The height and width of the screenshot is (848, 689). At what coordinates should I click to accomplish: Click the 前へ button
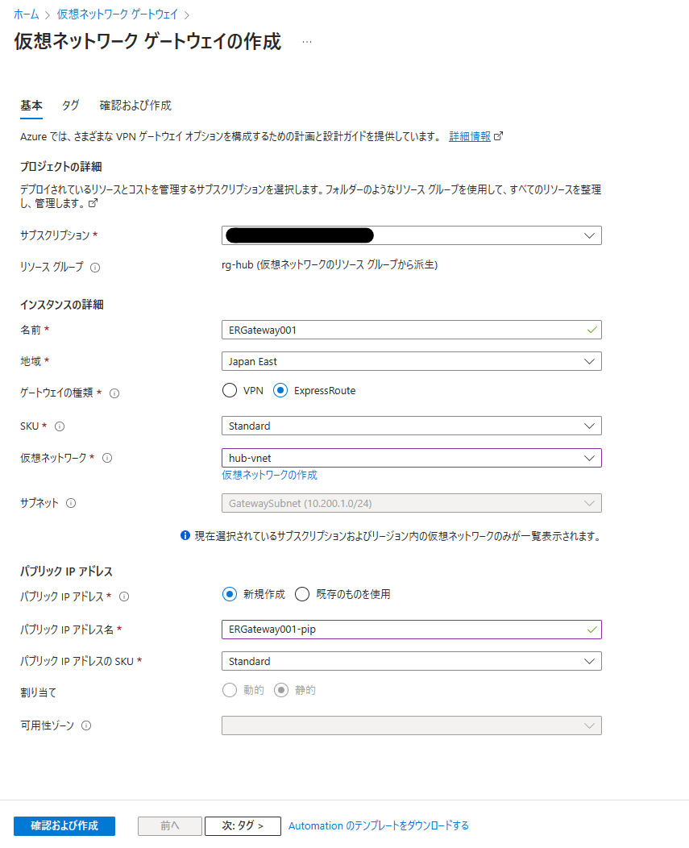click(x=170, y=825)
